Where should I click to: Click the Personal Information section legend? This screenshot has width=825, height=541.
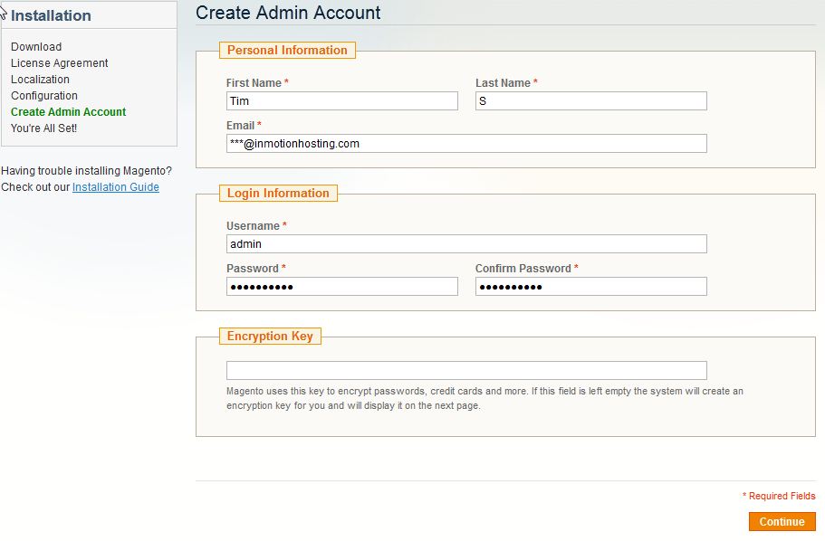(287, 51)
